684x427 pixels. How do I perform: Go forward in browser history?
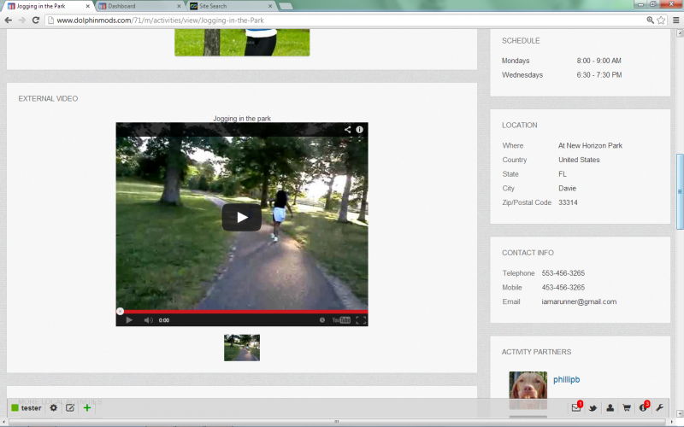[x=22, y=20]
